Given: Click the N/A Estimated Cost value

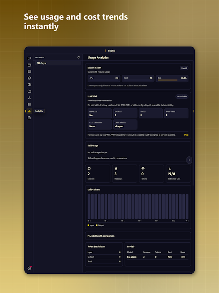Looking at the screenshot, I should point(172,174).
